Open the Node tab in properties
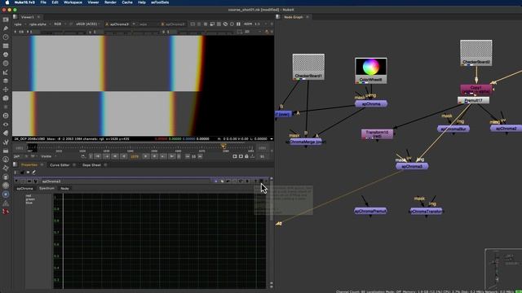 coord(64,188)
